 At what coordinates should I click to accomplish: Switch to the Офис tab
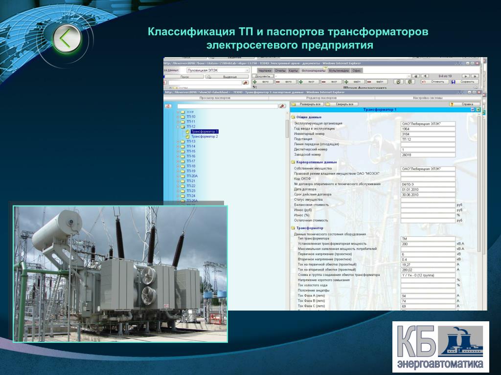[x=357, y=70]
